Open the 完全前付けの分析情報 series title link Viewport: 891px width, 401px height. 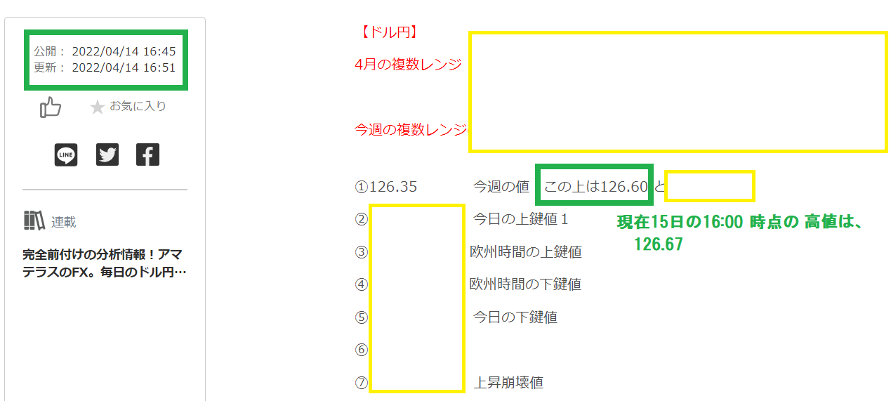click(x=105, y=263)
